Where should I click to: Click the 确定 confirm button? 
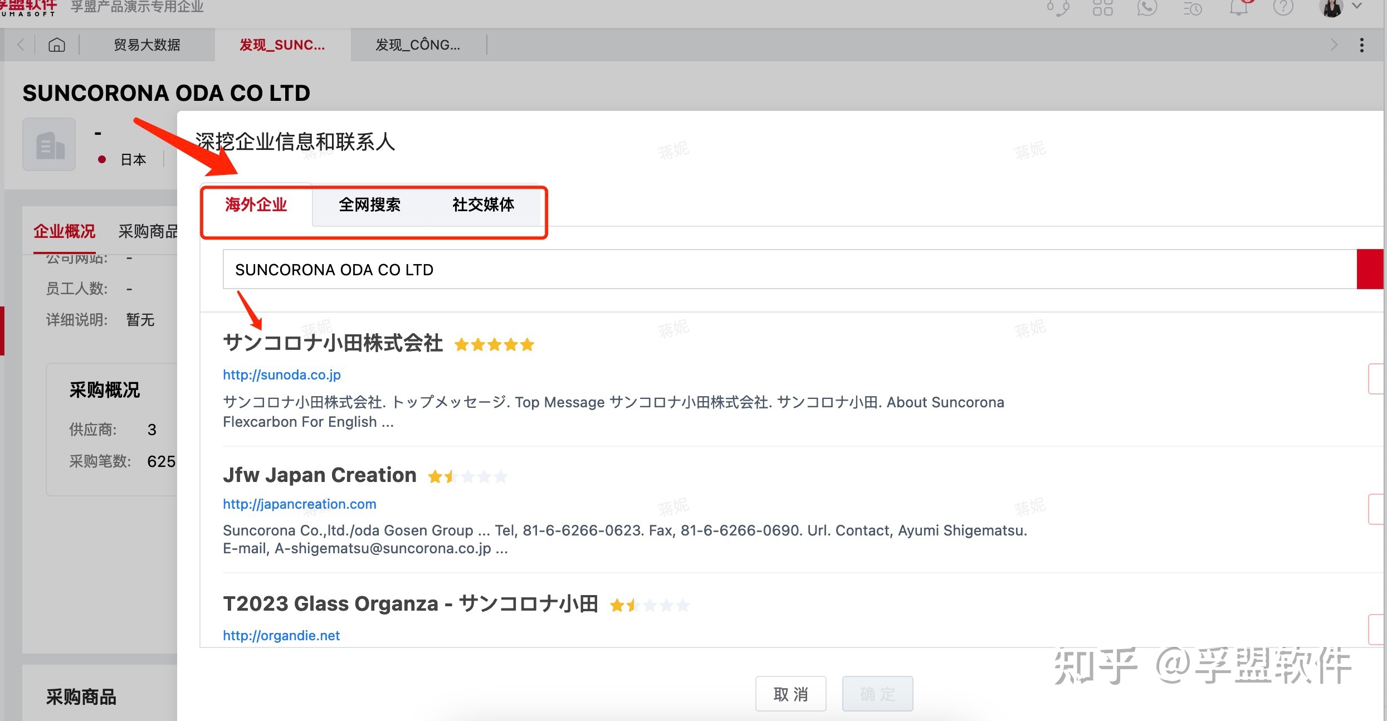click(x=877, y=694)
